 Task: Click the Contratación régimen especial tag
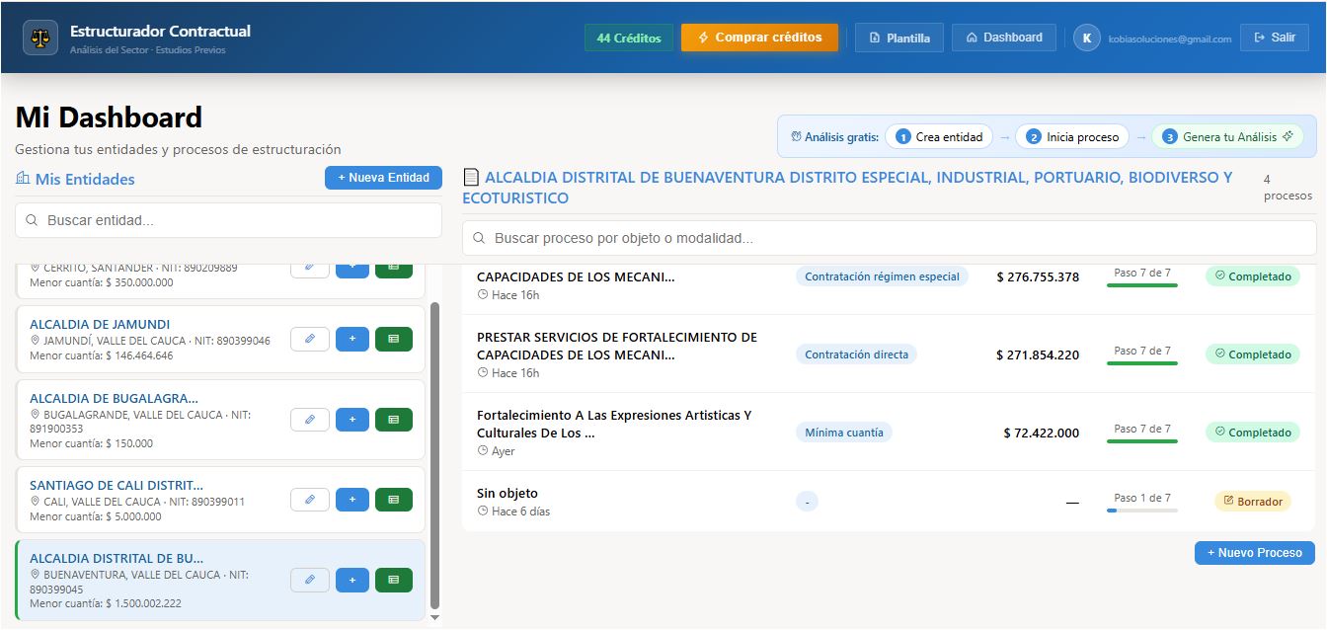tap(882, 276)
